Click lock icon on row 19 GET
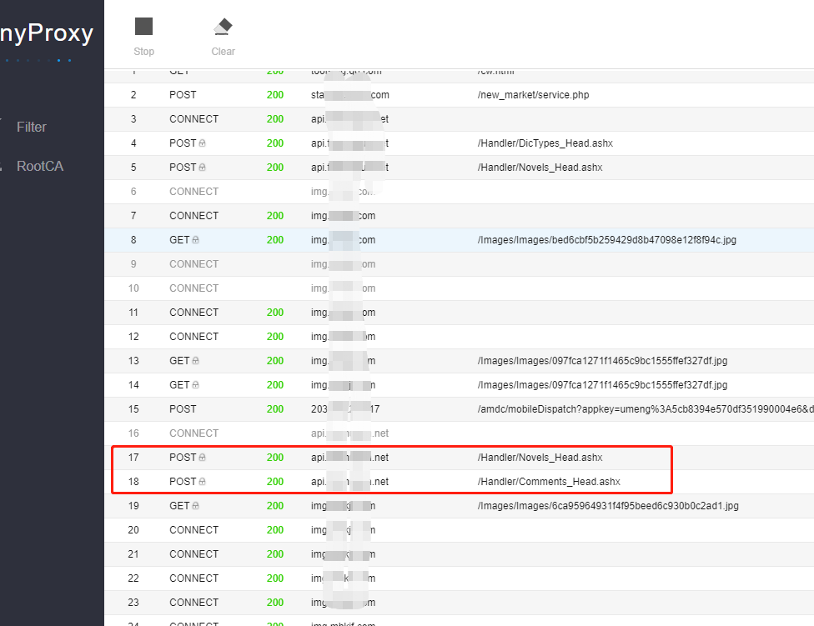The image size is (814, 626). point(196,506)
